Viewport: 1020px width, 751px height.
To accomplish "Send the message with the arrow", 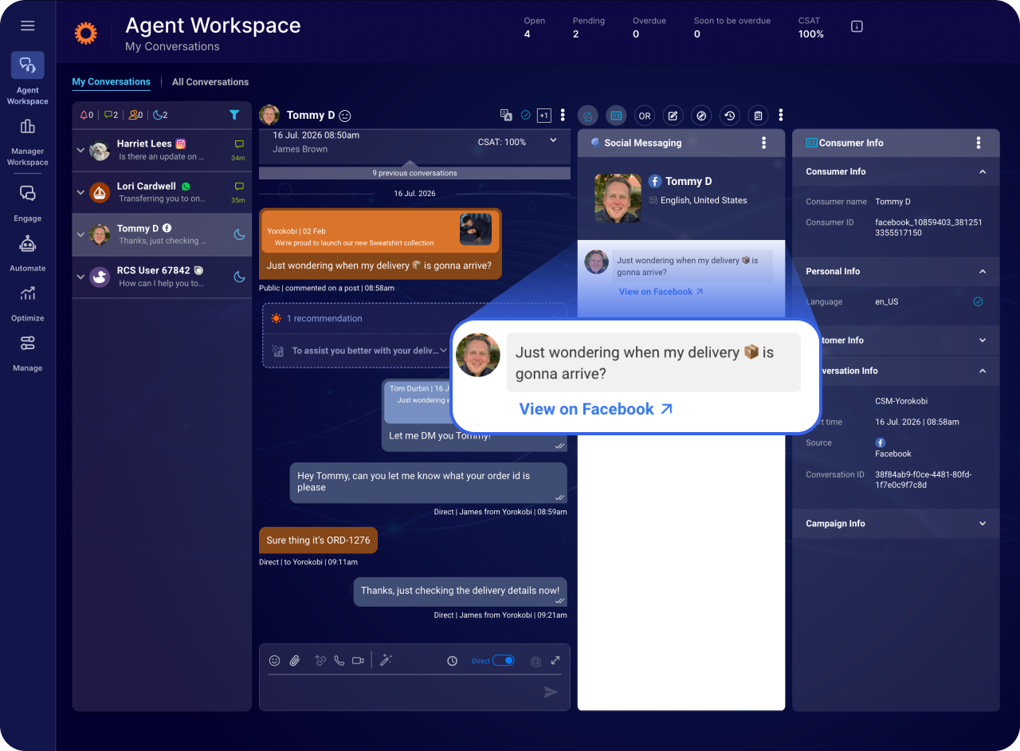I will coord(551,692).
